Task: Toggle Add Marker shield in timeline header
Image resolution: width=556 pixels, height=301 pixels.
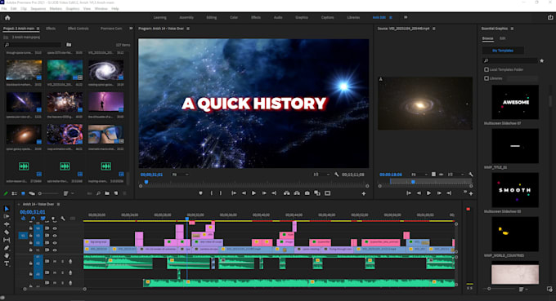Action: point(53,219)
